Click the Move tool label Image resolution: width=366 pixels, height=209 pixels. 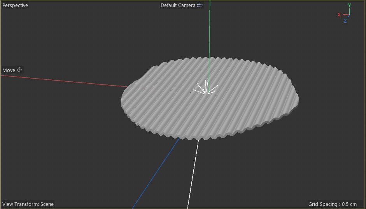tap(9, 70)
